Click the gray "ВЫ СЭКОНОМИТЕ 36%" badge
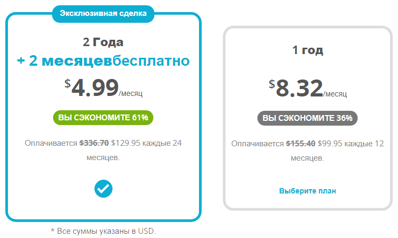This screenshot has height=238, width=398. [x=307, y=118]
